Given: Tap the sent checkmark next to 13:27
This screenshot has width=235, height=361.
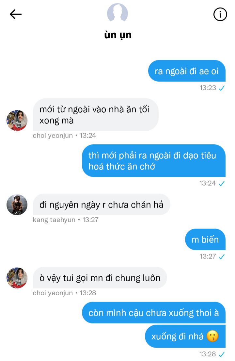Looking at the screenshot, I should coord(221,256).
